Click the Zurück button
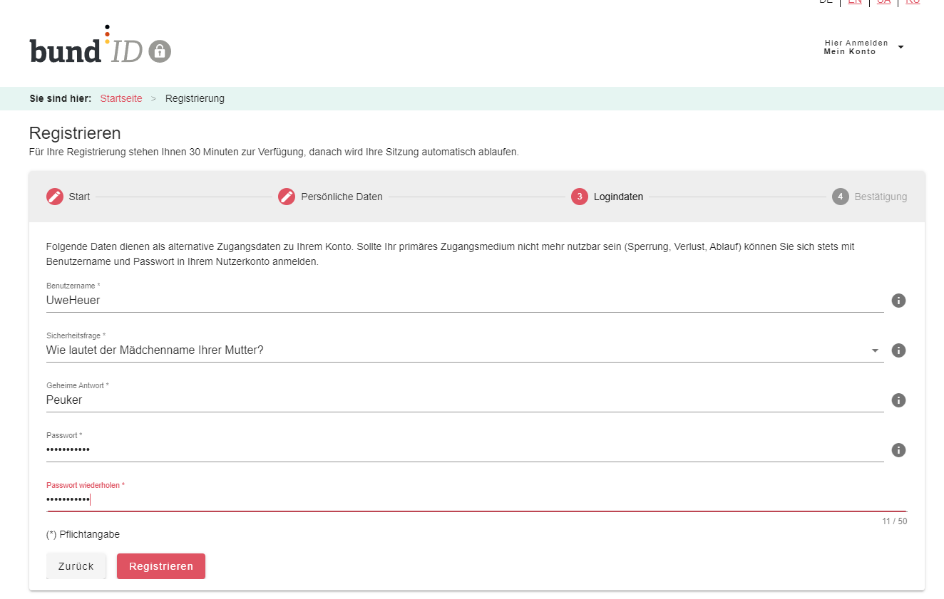Image resolution: width=944 pixels, height=599 pixels. tap(76, 566)
